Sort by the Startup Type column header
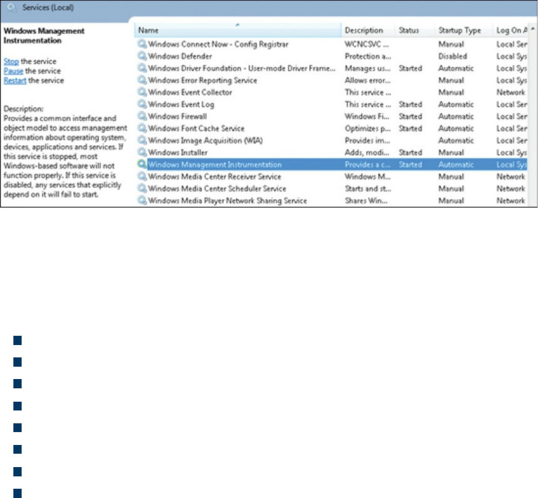This screenshot has width=538, height=498. tap(463, 30)
